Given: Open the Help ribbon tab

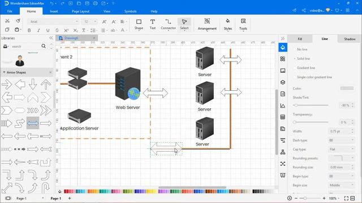Looking at the screenshot, I should tap(154, 11).
